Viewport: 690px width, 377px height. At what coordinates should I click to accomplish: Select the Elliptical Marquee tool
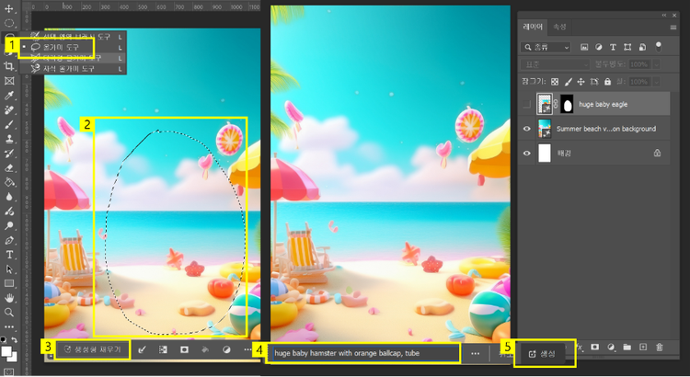pos(9,23)
